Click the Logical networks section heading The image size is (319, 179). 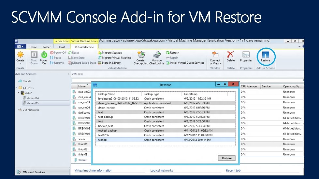[162, 171]
